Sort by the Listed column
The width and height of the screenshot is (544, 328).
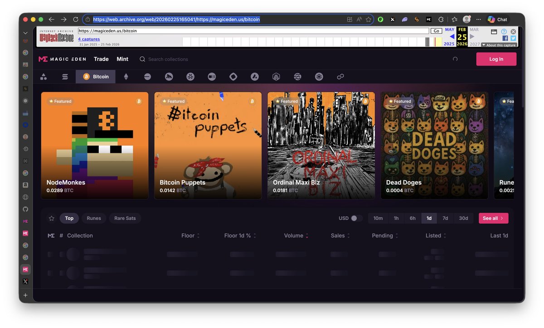pyautogui.click(x=436, y=236)
